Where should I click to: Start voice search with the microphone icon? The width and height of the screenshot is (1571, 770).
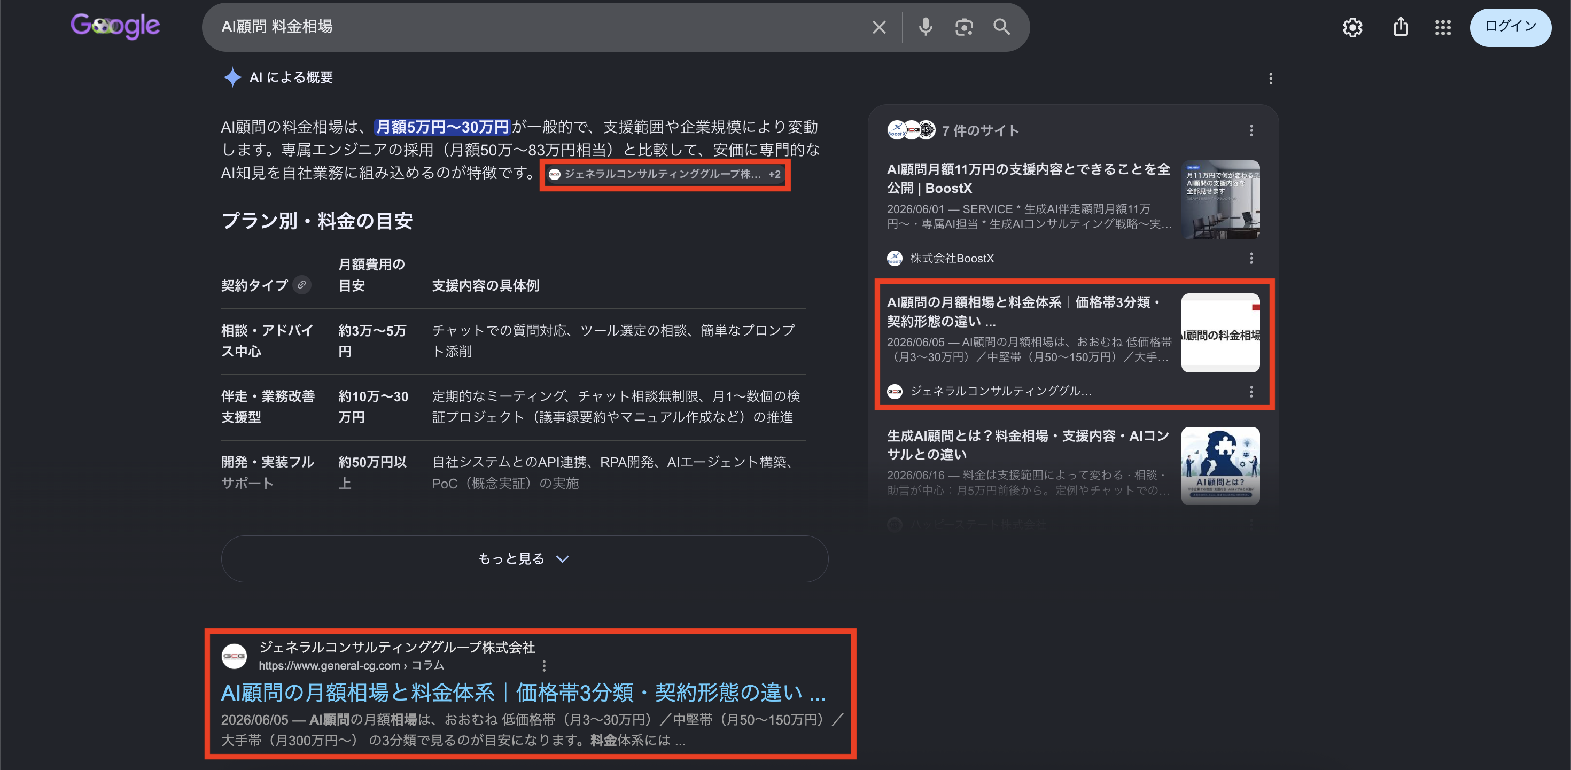tap(925, 27)
